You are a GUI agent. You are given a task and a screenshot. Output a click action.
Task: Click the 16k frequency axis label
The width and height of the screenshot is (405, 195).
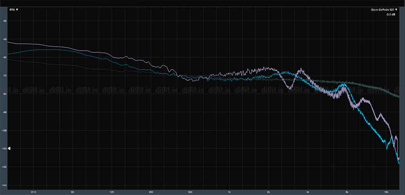click(x=387, y=192)
